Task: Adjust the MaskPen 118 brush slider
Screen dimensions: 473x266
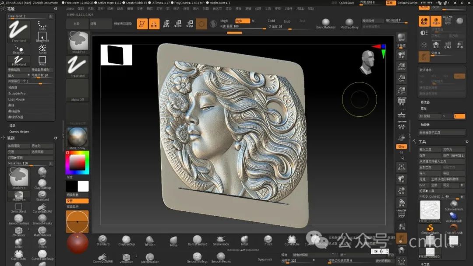Action: coord(28,163)
